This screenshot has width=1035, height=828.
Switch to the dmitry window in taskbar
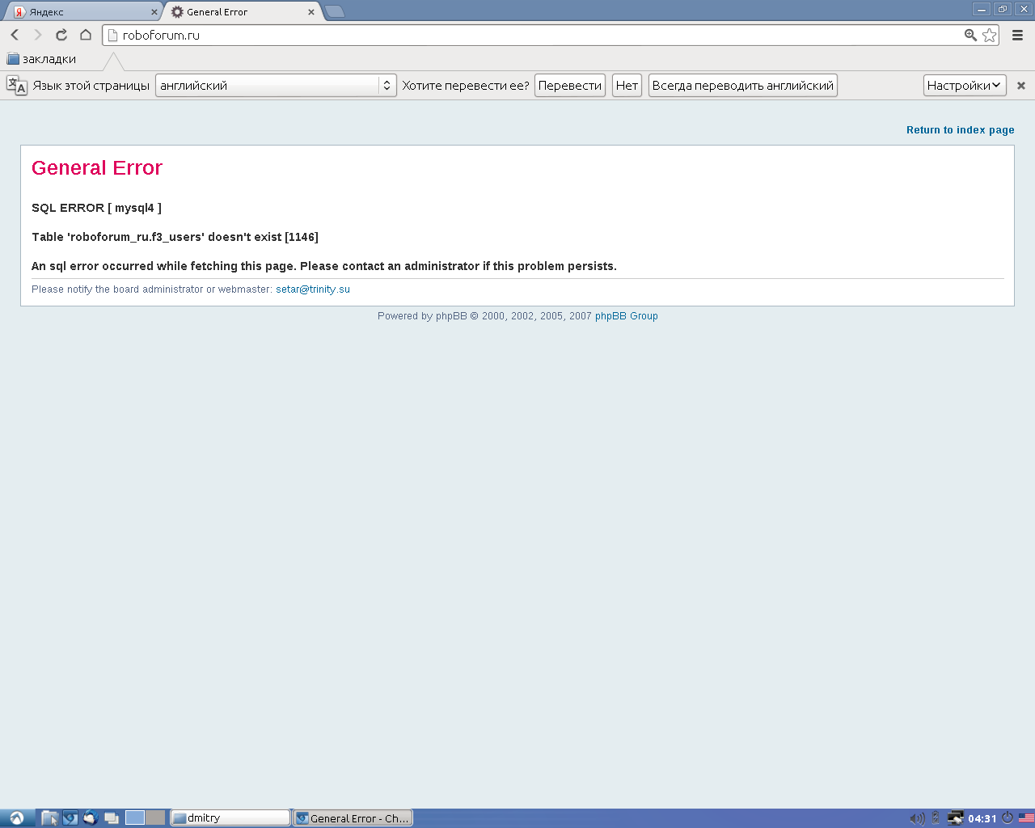pos(230,818)
